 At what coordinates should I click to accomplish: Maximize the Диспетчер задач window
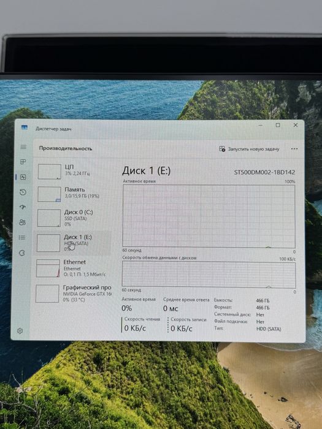(x=278, y=125)
